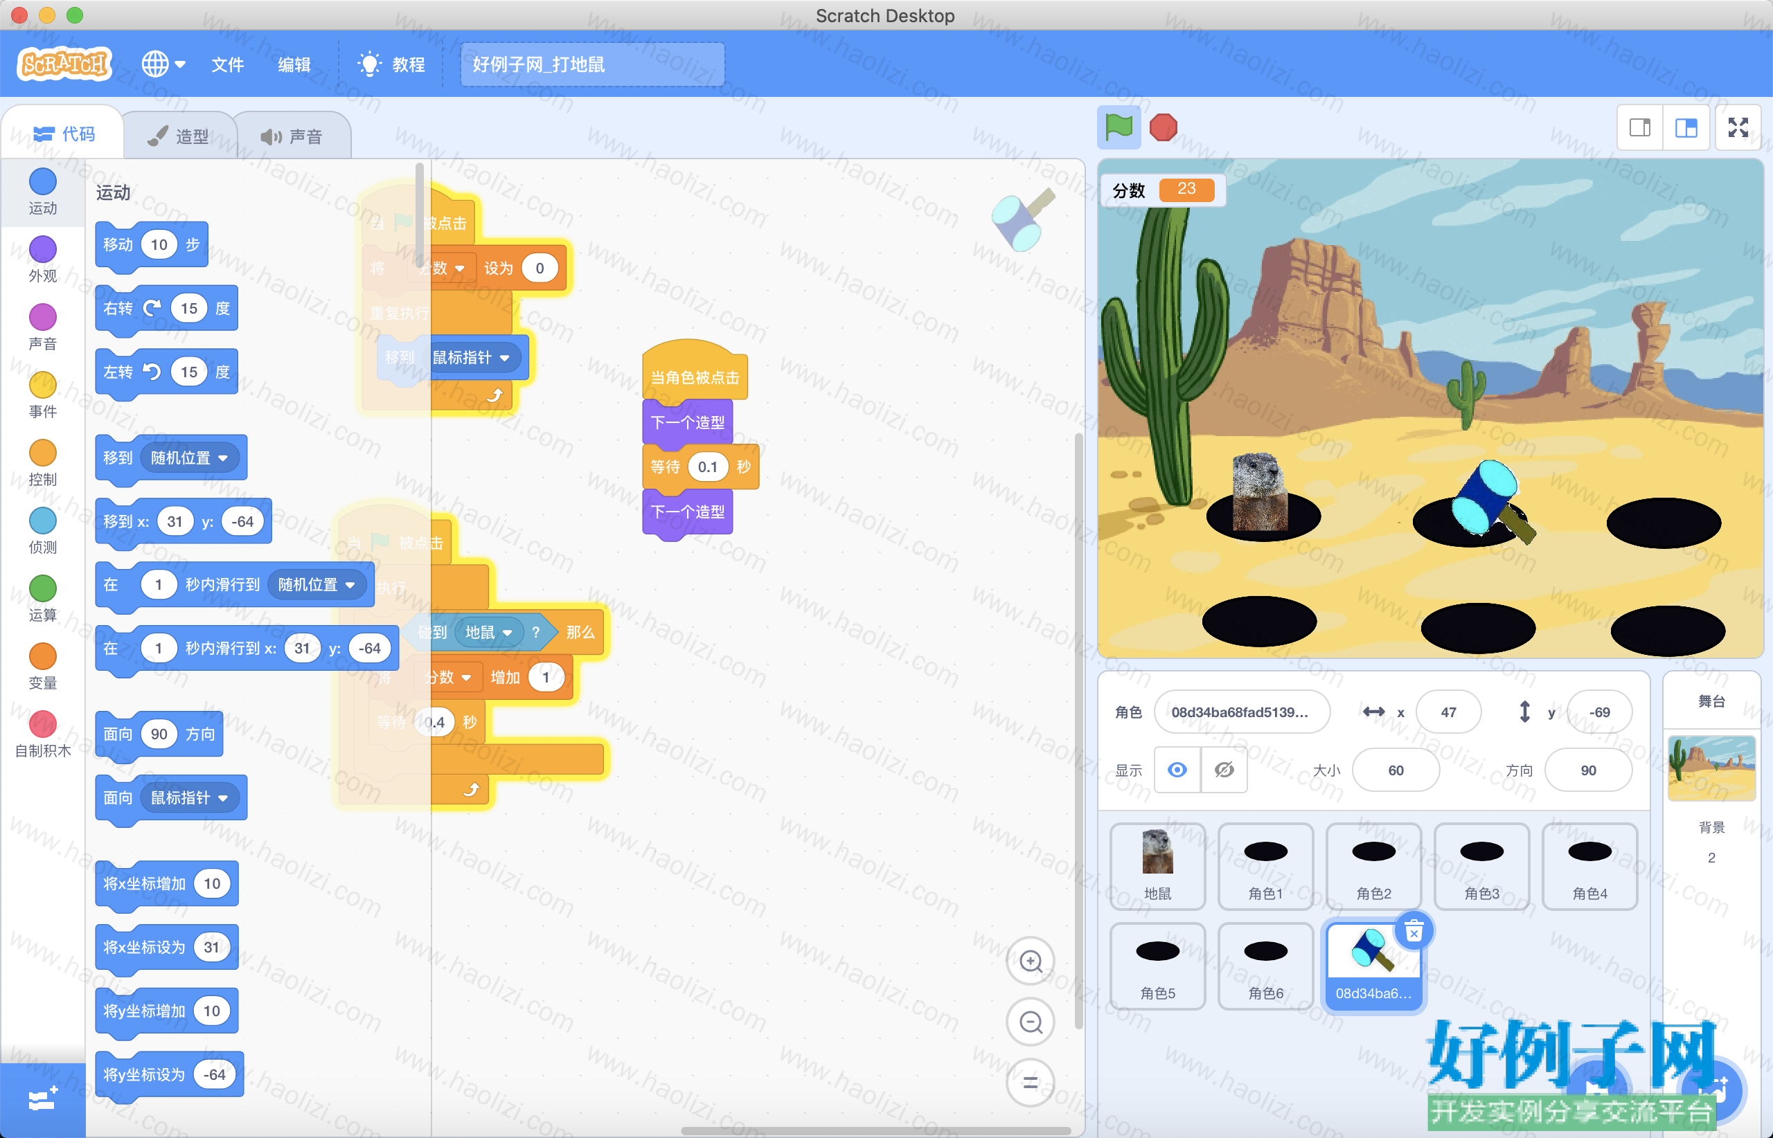Image resolution: width=1773 pixels, height=1138 pixels.
Task: Click the workspace vertical scrollbar
Action: click(1079, 732)
